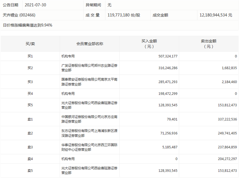Select trade volume 119,773,180 份/股
The height and width of the screenshot is (178, 239).
pos(124,15)
